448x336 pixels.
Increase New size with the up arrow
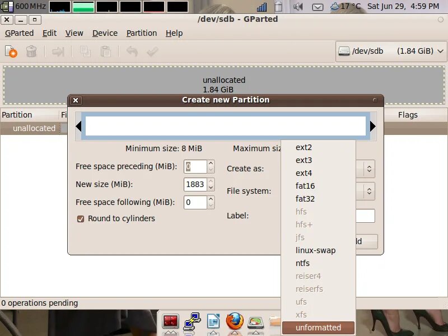(211, 181)
